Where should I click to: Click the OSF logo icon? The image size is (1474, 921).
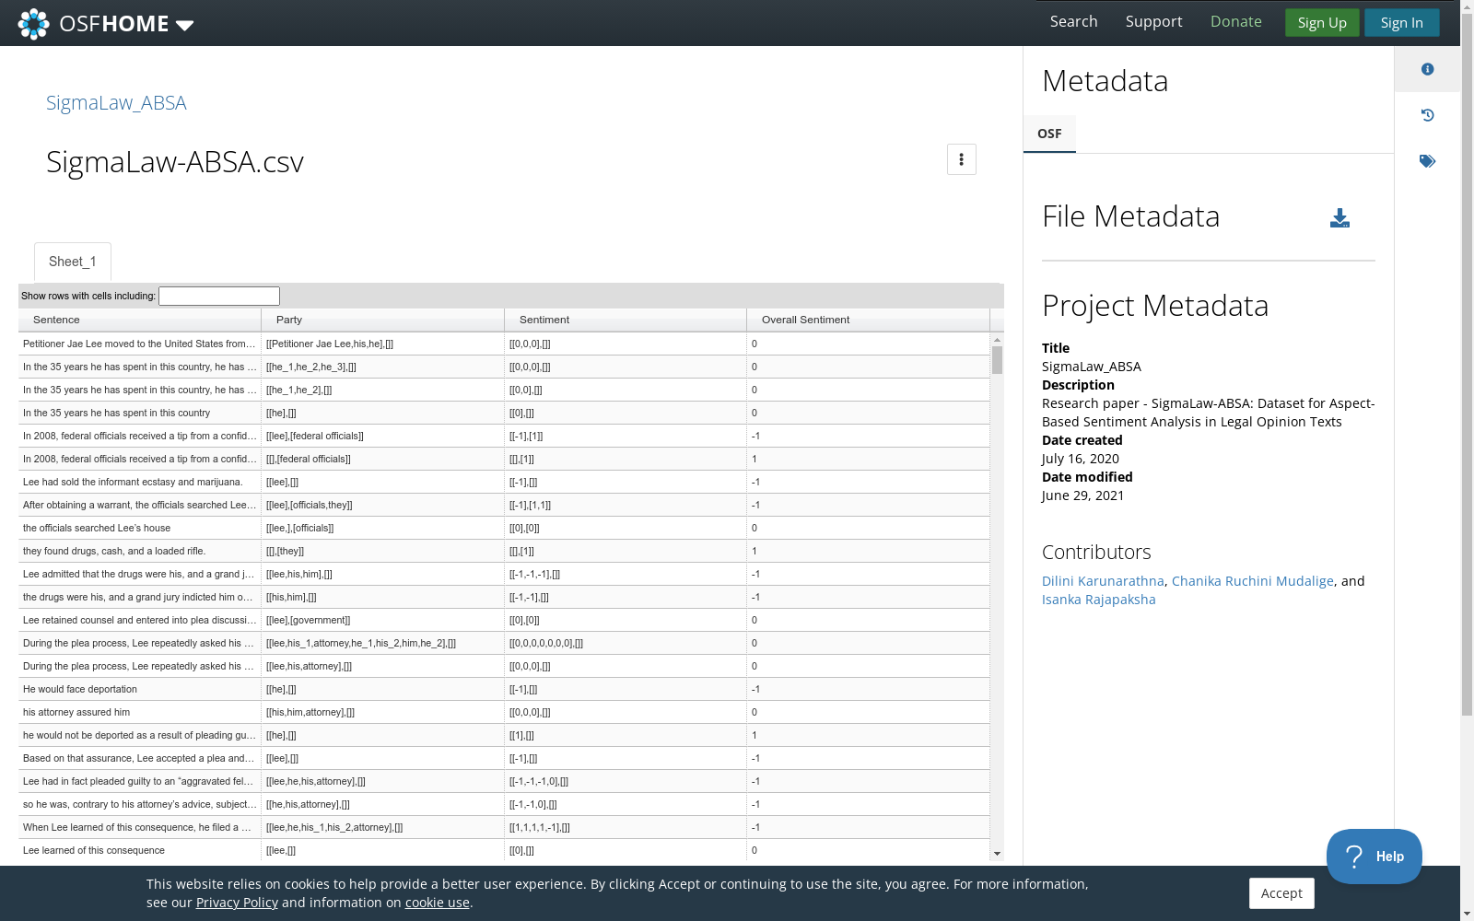tap(34, 24)
